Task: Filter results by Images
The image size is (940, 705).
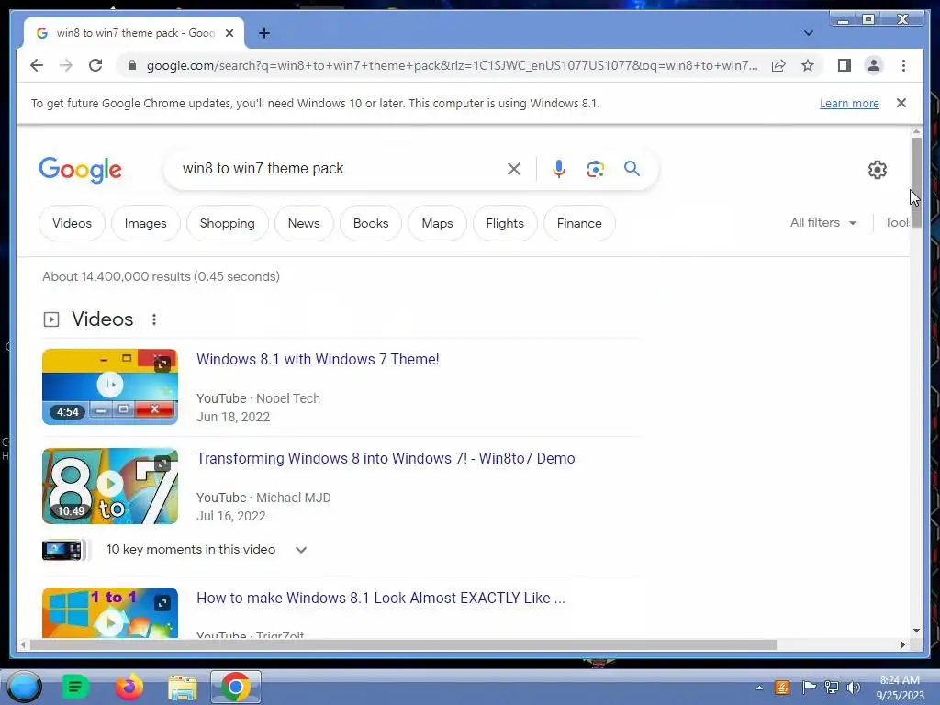Action: (x=146, y=223)
